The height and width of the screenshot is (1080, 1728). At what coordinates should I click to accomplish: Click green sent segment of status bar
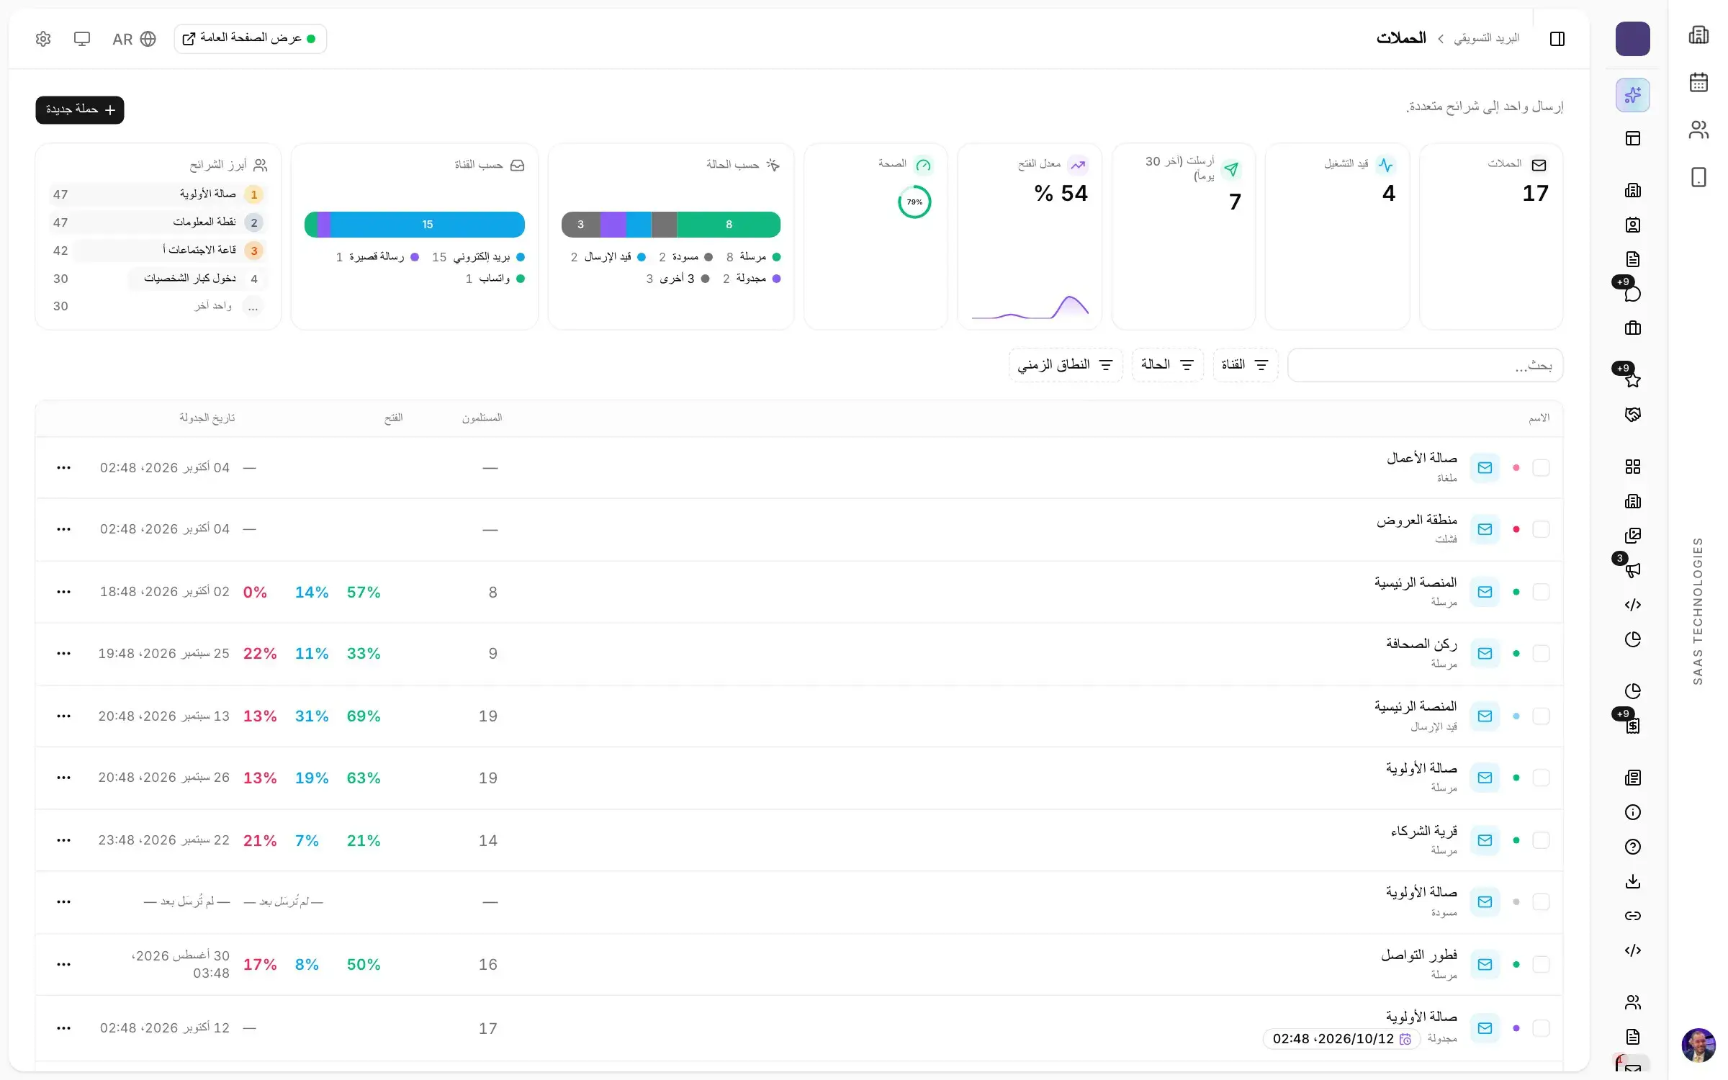(729, 225)
